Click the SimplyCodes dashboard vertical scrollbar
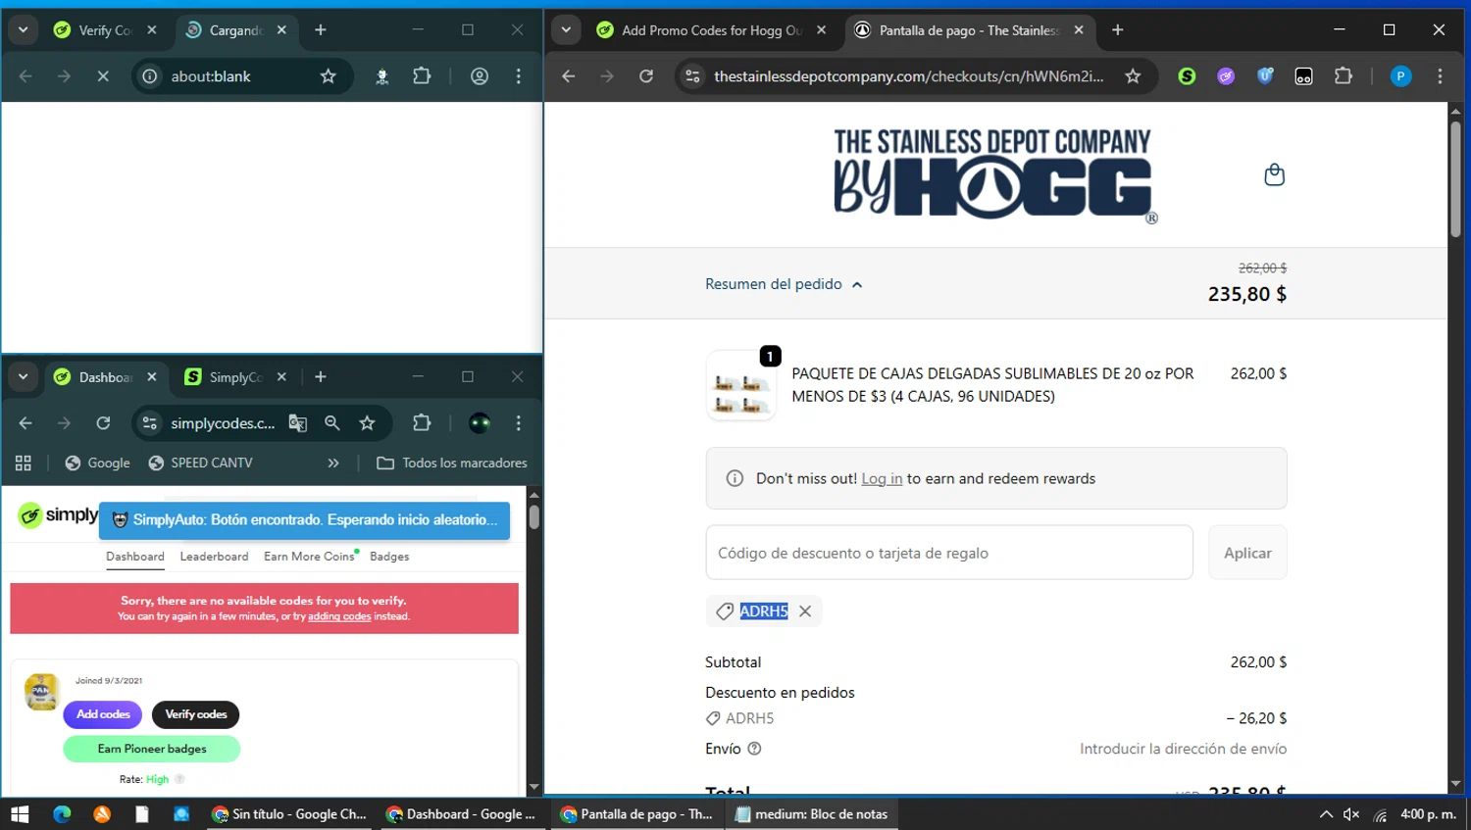The width and height of the screenshot is (1471, 830). 534,516
